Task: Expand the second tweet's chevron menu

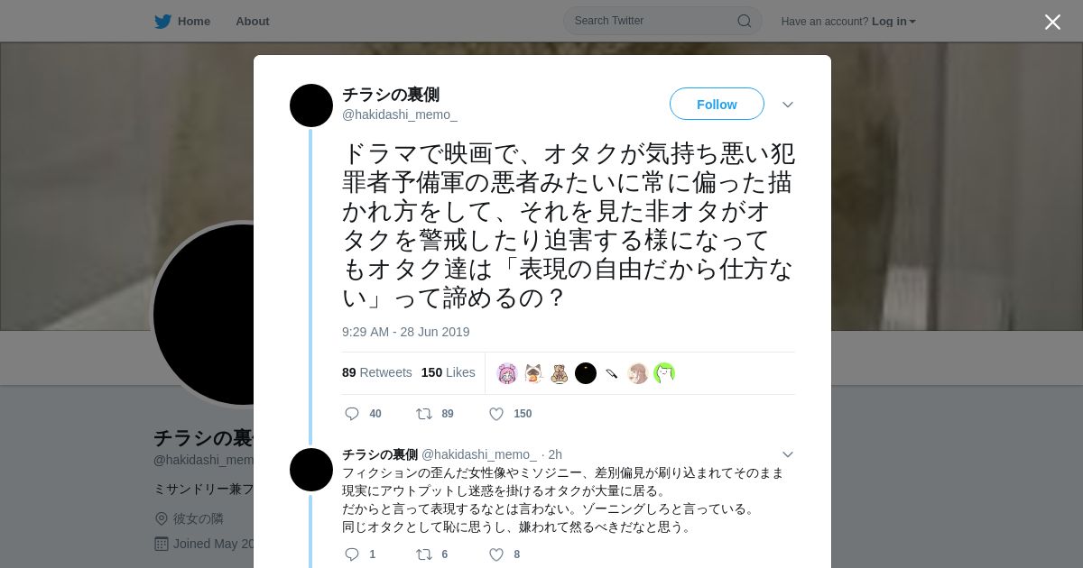Action: [788, 454]
